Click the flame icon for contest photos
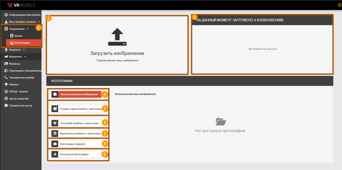Viewport: 342px width, 170px height. 55,154
